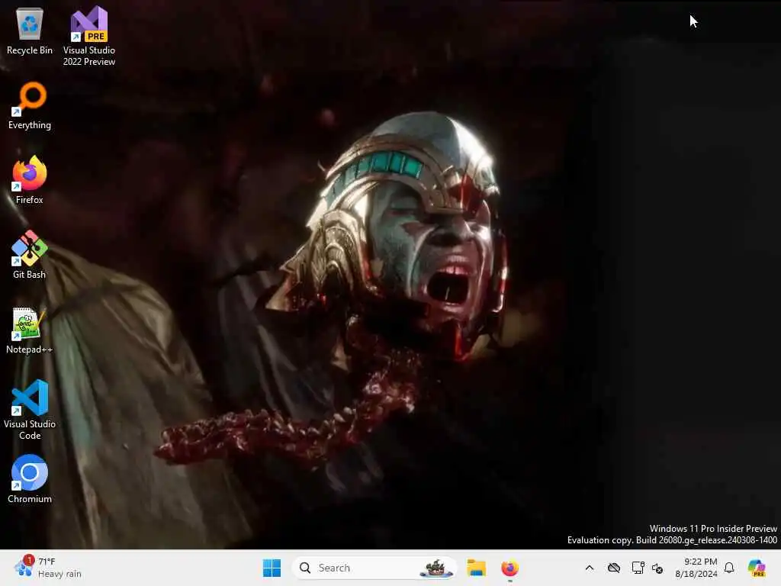Click the search highlight ship image
Viewport: 781px width, 586px height.
tap(435, 568)
